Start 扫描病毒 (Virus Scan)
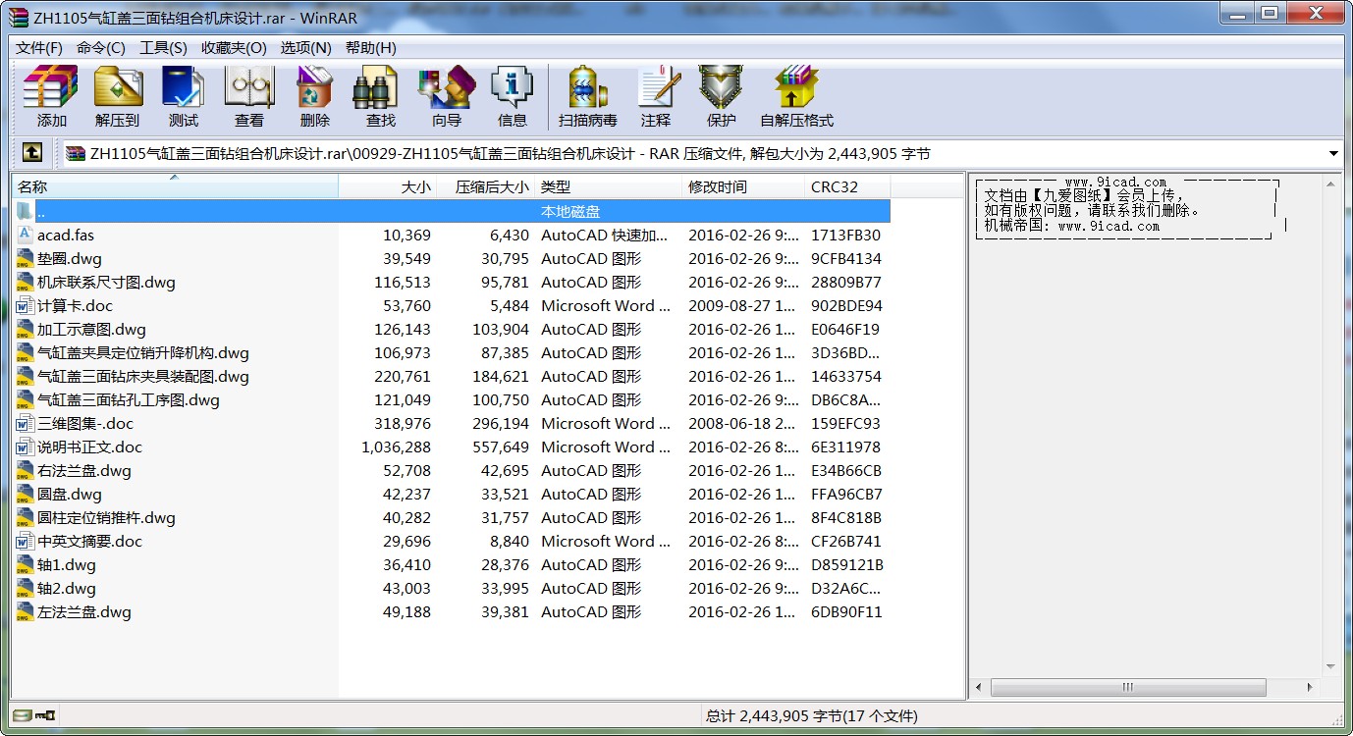The width and height of the screenshot is (1353, 736). [587, 96]
